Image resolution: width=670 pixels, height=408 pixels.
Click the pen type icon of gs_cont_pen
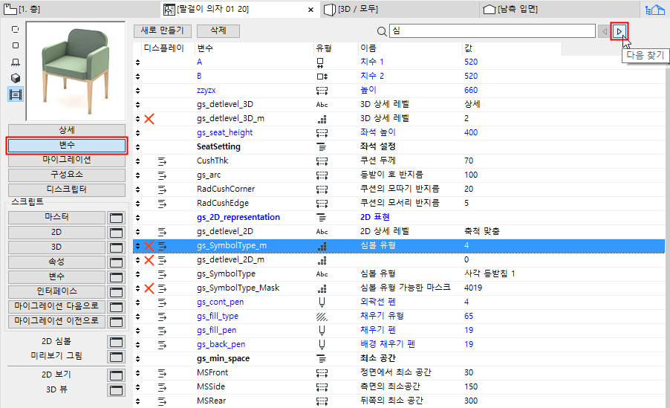[x=322, y=302]
